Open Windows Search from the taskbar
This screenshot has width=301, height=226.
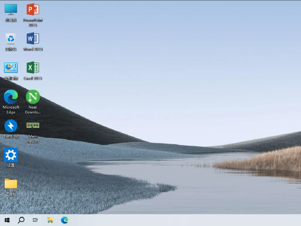[21, 220]
